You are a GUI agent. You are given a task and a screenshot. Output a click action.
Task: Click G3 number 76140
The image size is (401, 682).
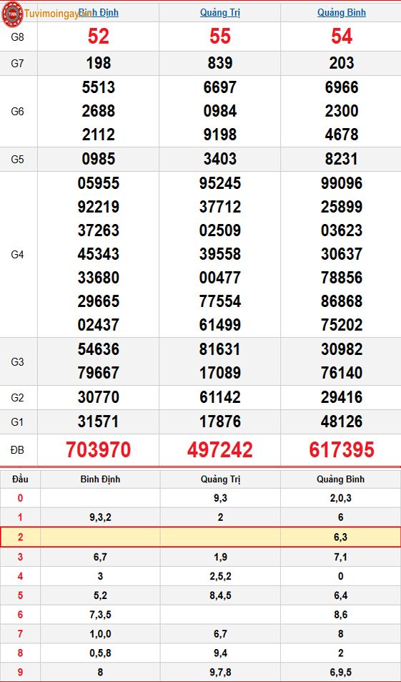(x=342, y=373)
